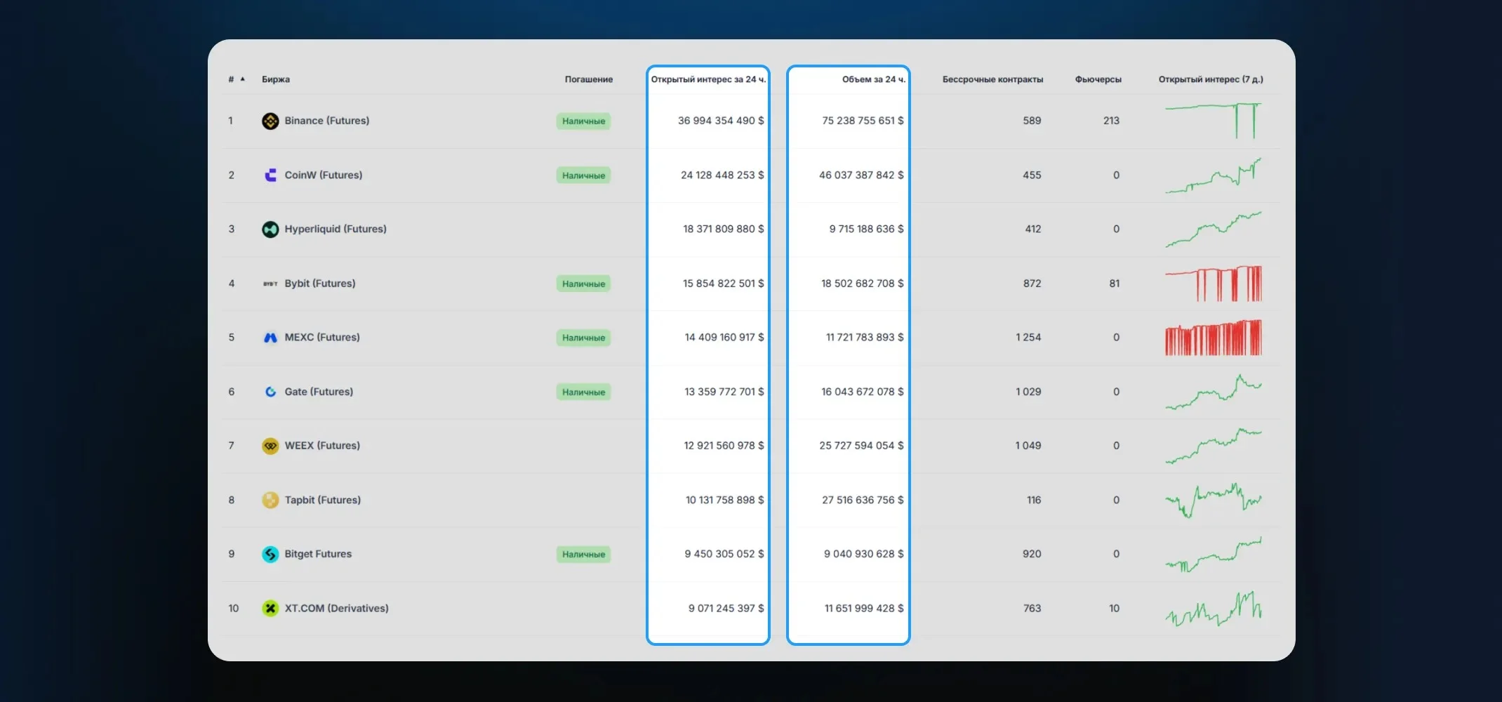Select perpetual contracts count 1 254
The width and height of the screenshot is (1502, 702).
(x=1028, y=338)
